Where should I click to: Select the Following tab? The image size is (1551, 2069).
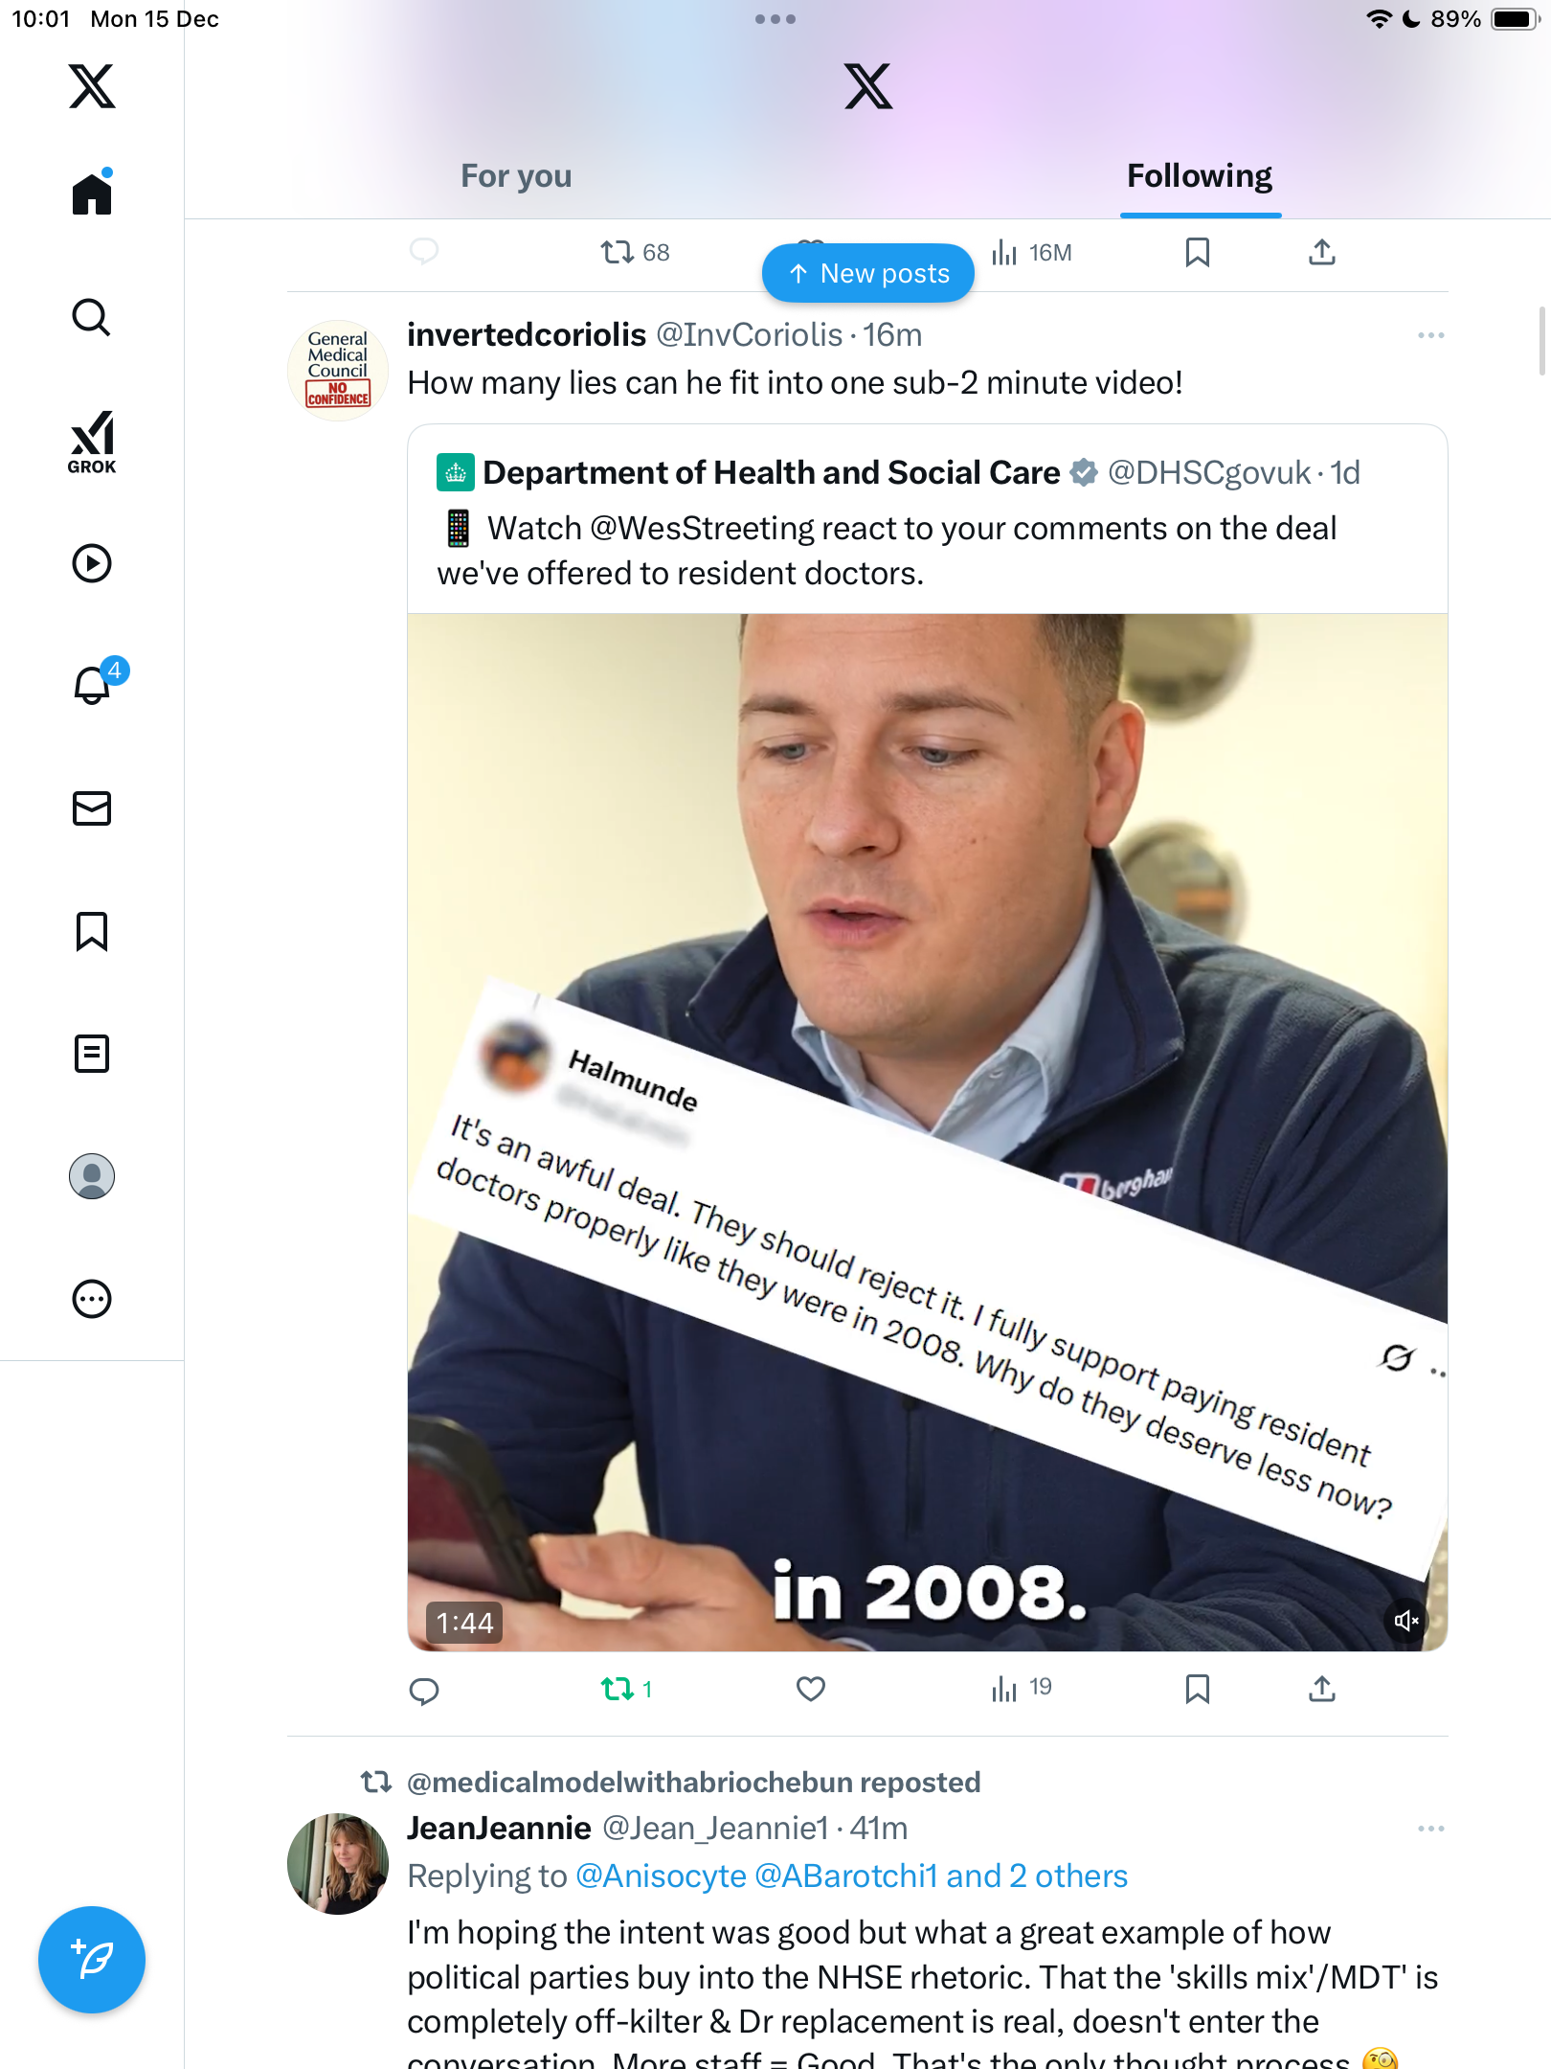point(1199,176)
